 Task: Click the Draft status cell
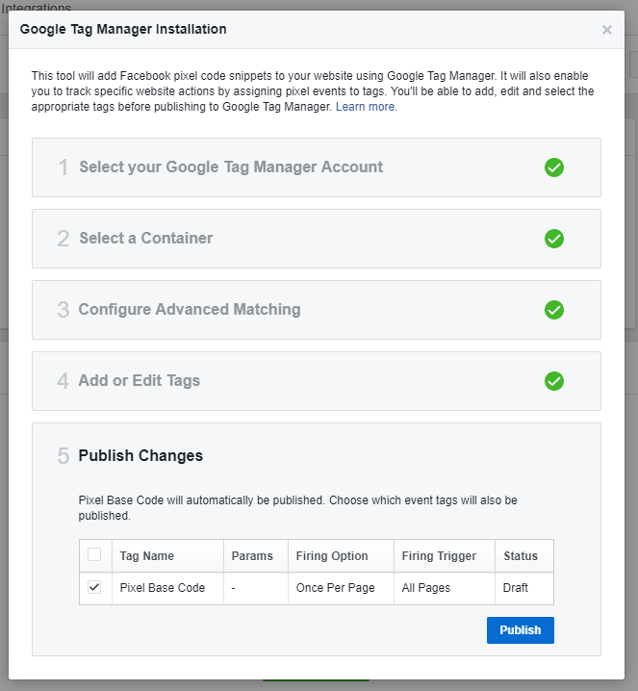524,588
